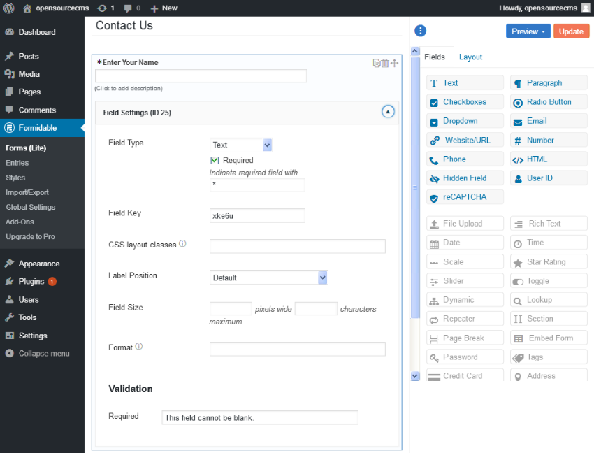Open the Field Type dropdown
The image size is (594, 453).
(x=240, y=145)
